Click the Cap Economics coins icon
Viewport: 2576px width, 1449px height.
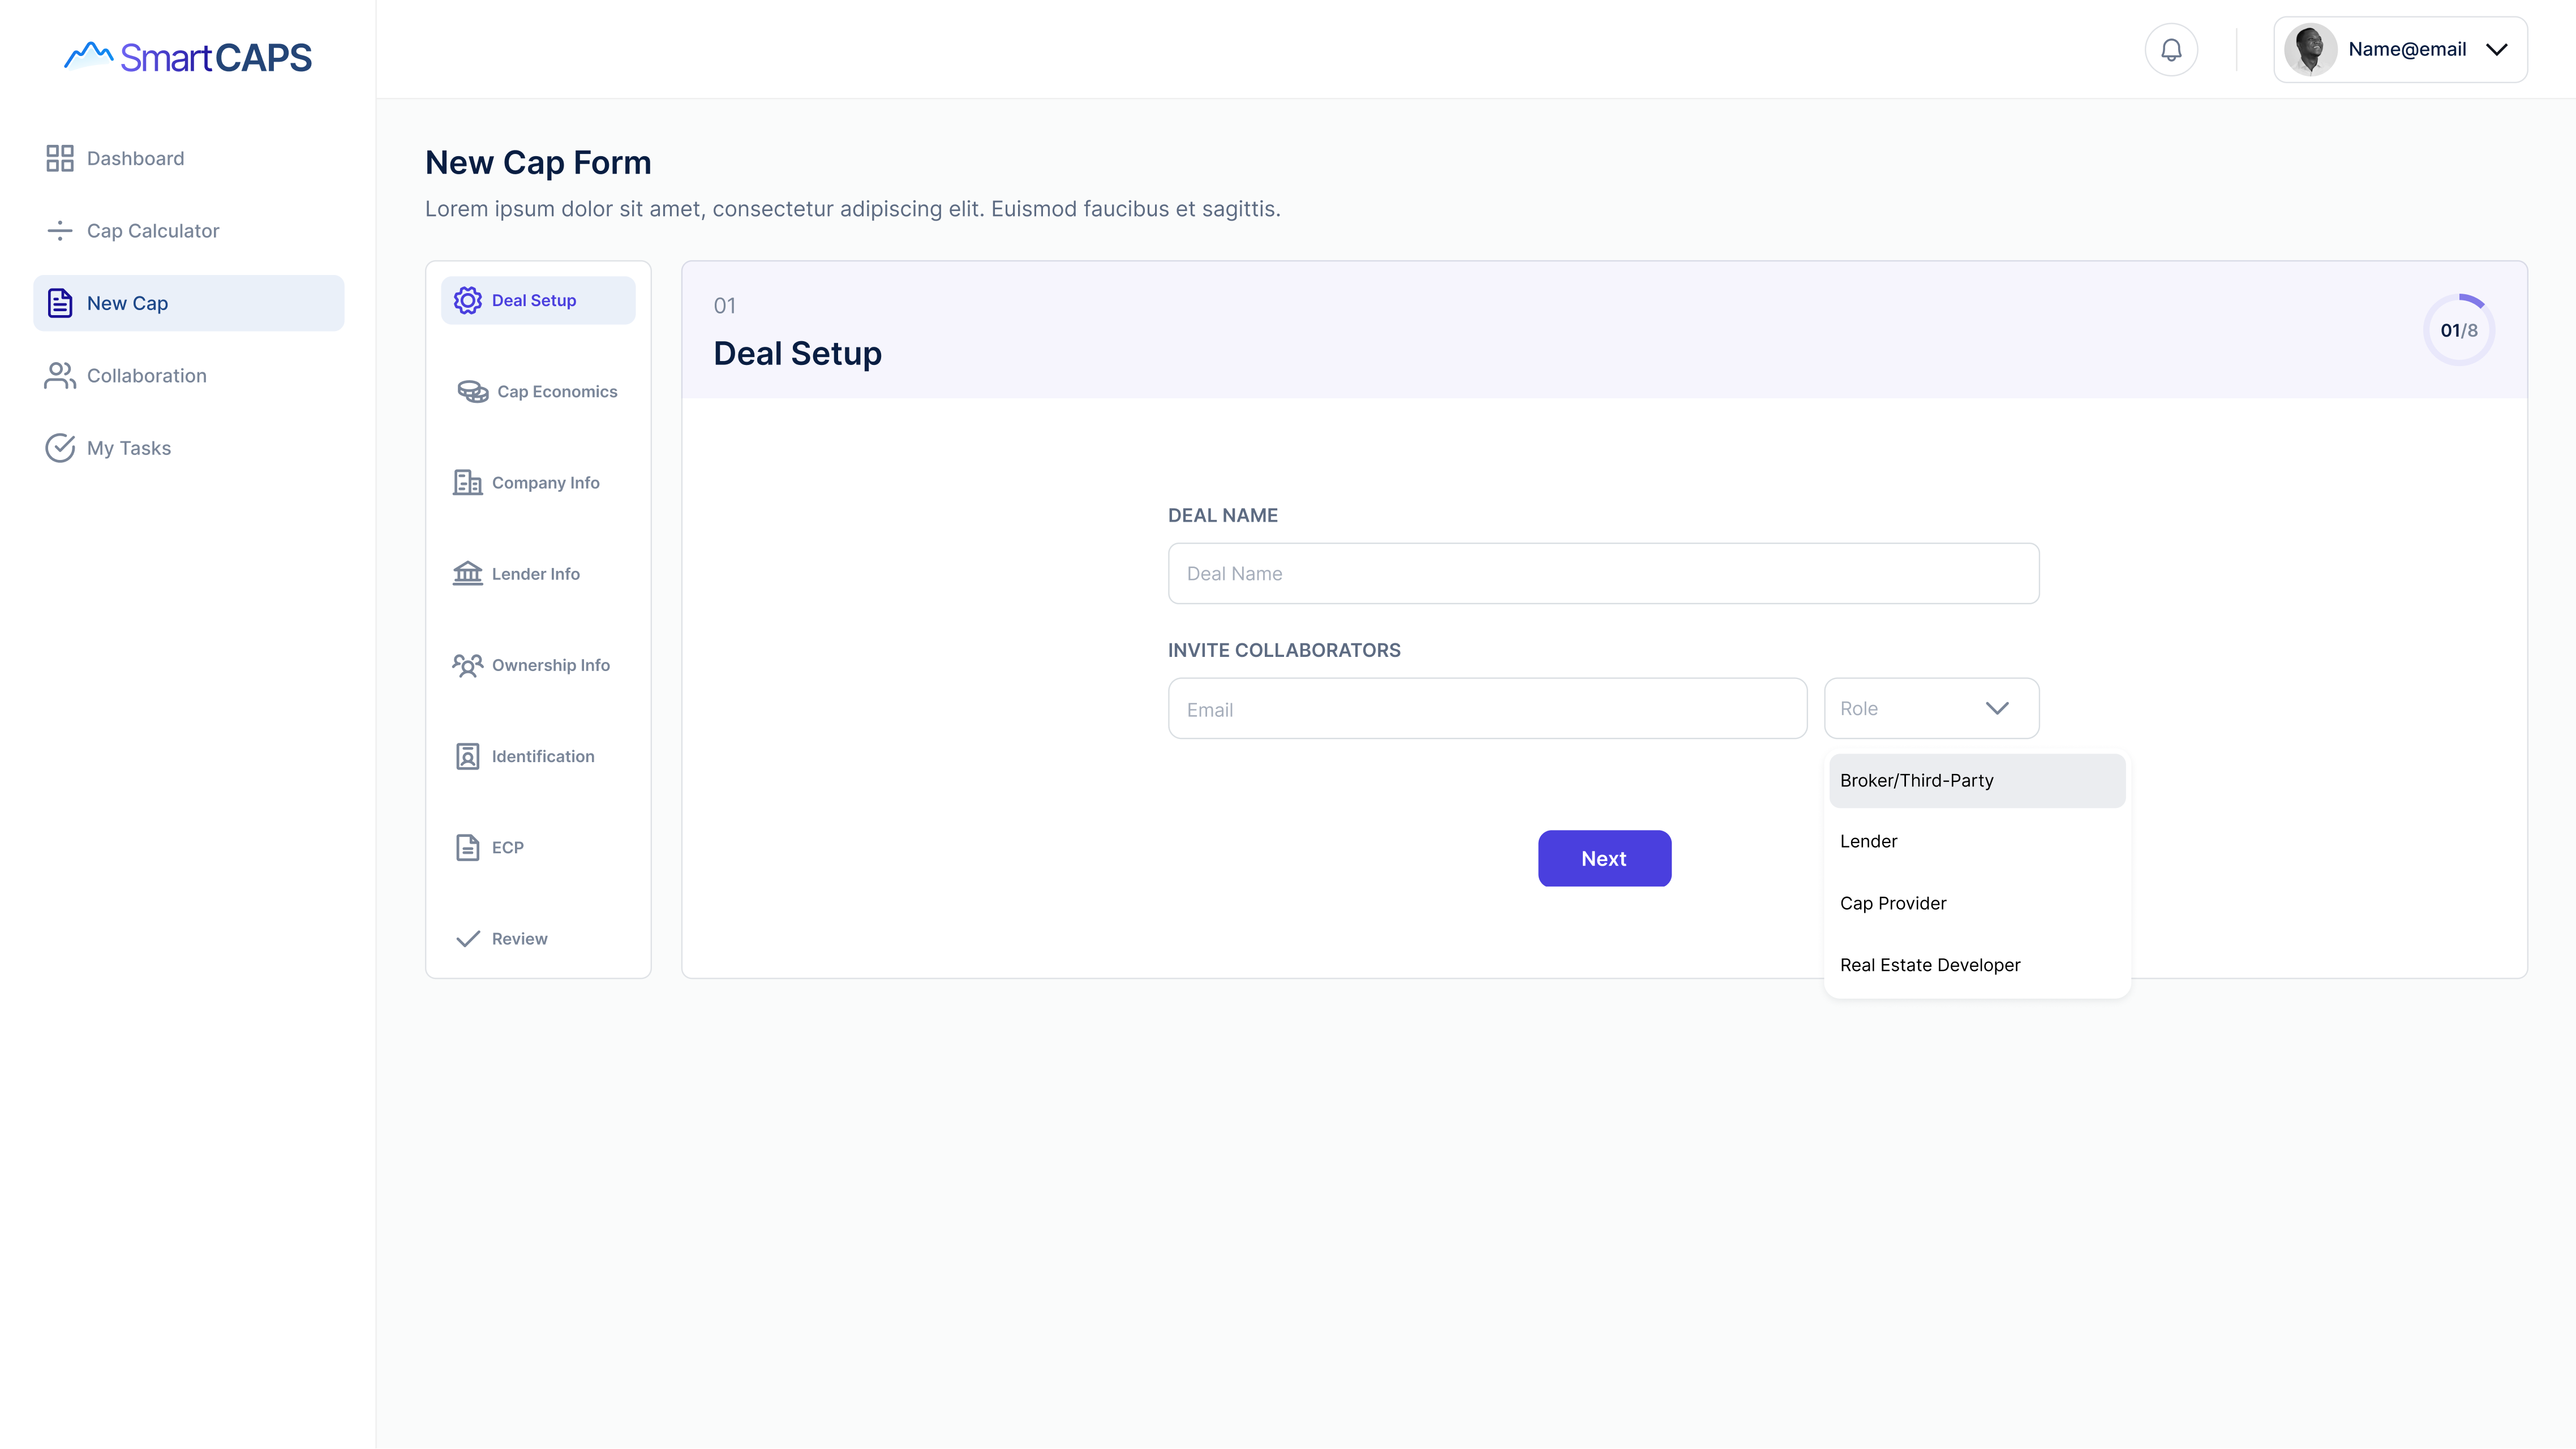473,391
